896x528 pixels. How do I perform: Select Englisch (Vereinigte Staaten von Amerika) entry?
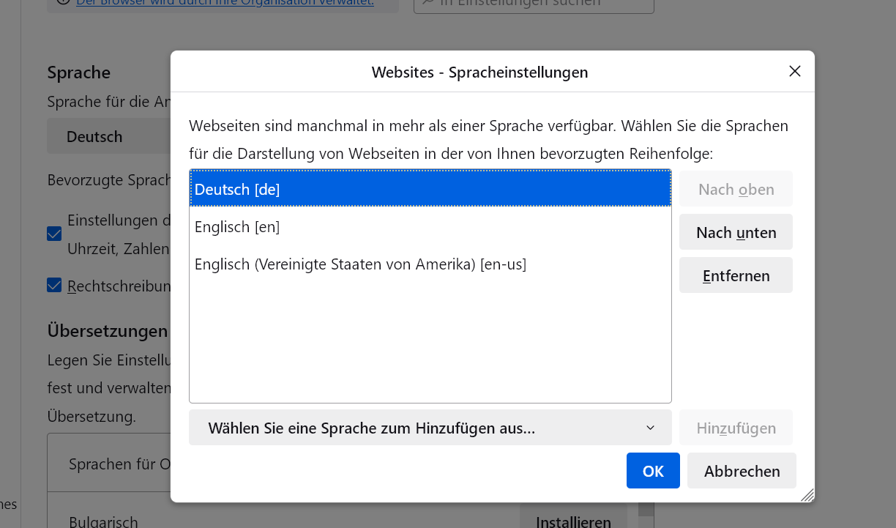(430, 264)
